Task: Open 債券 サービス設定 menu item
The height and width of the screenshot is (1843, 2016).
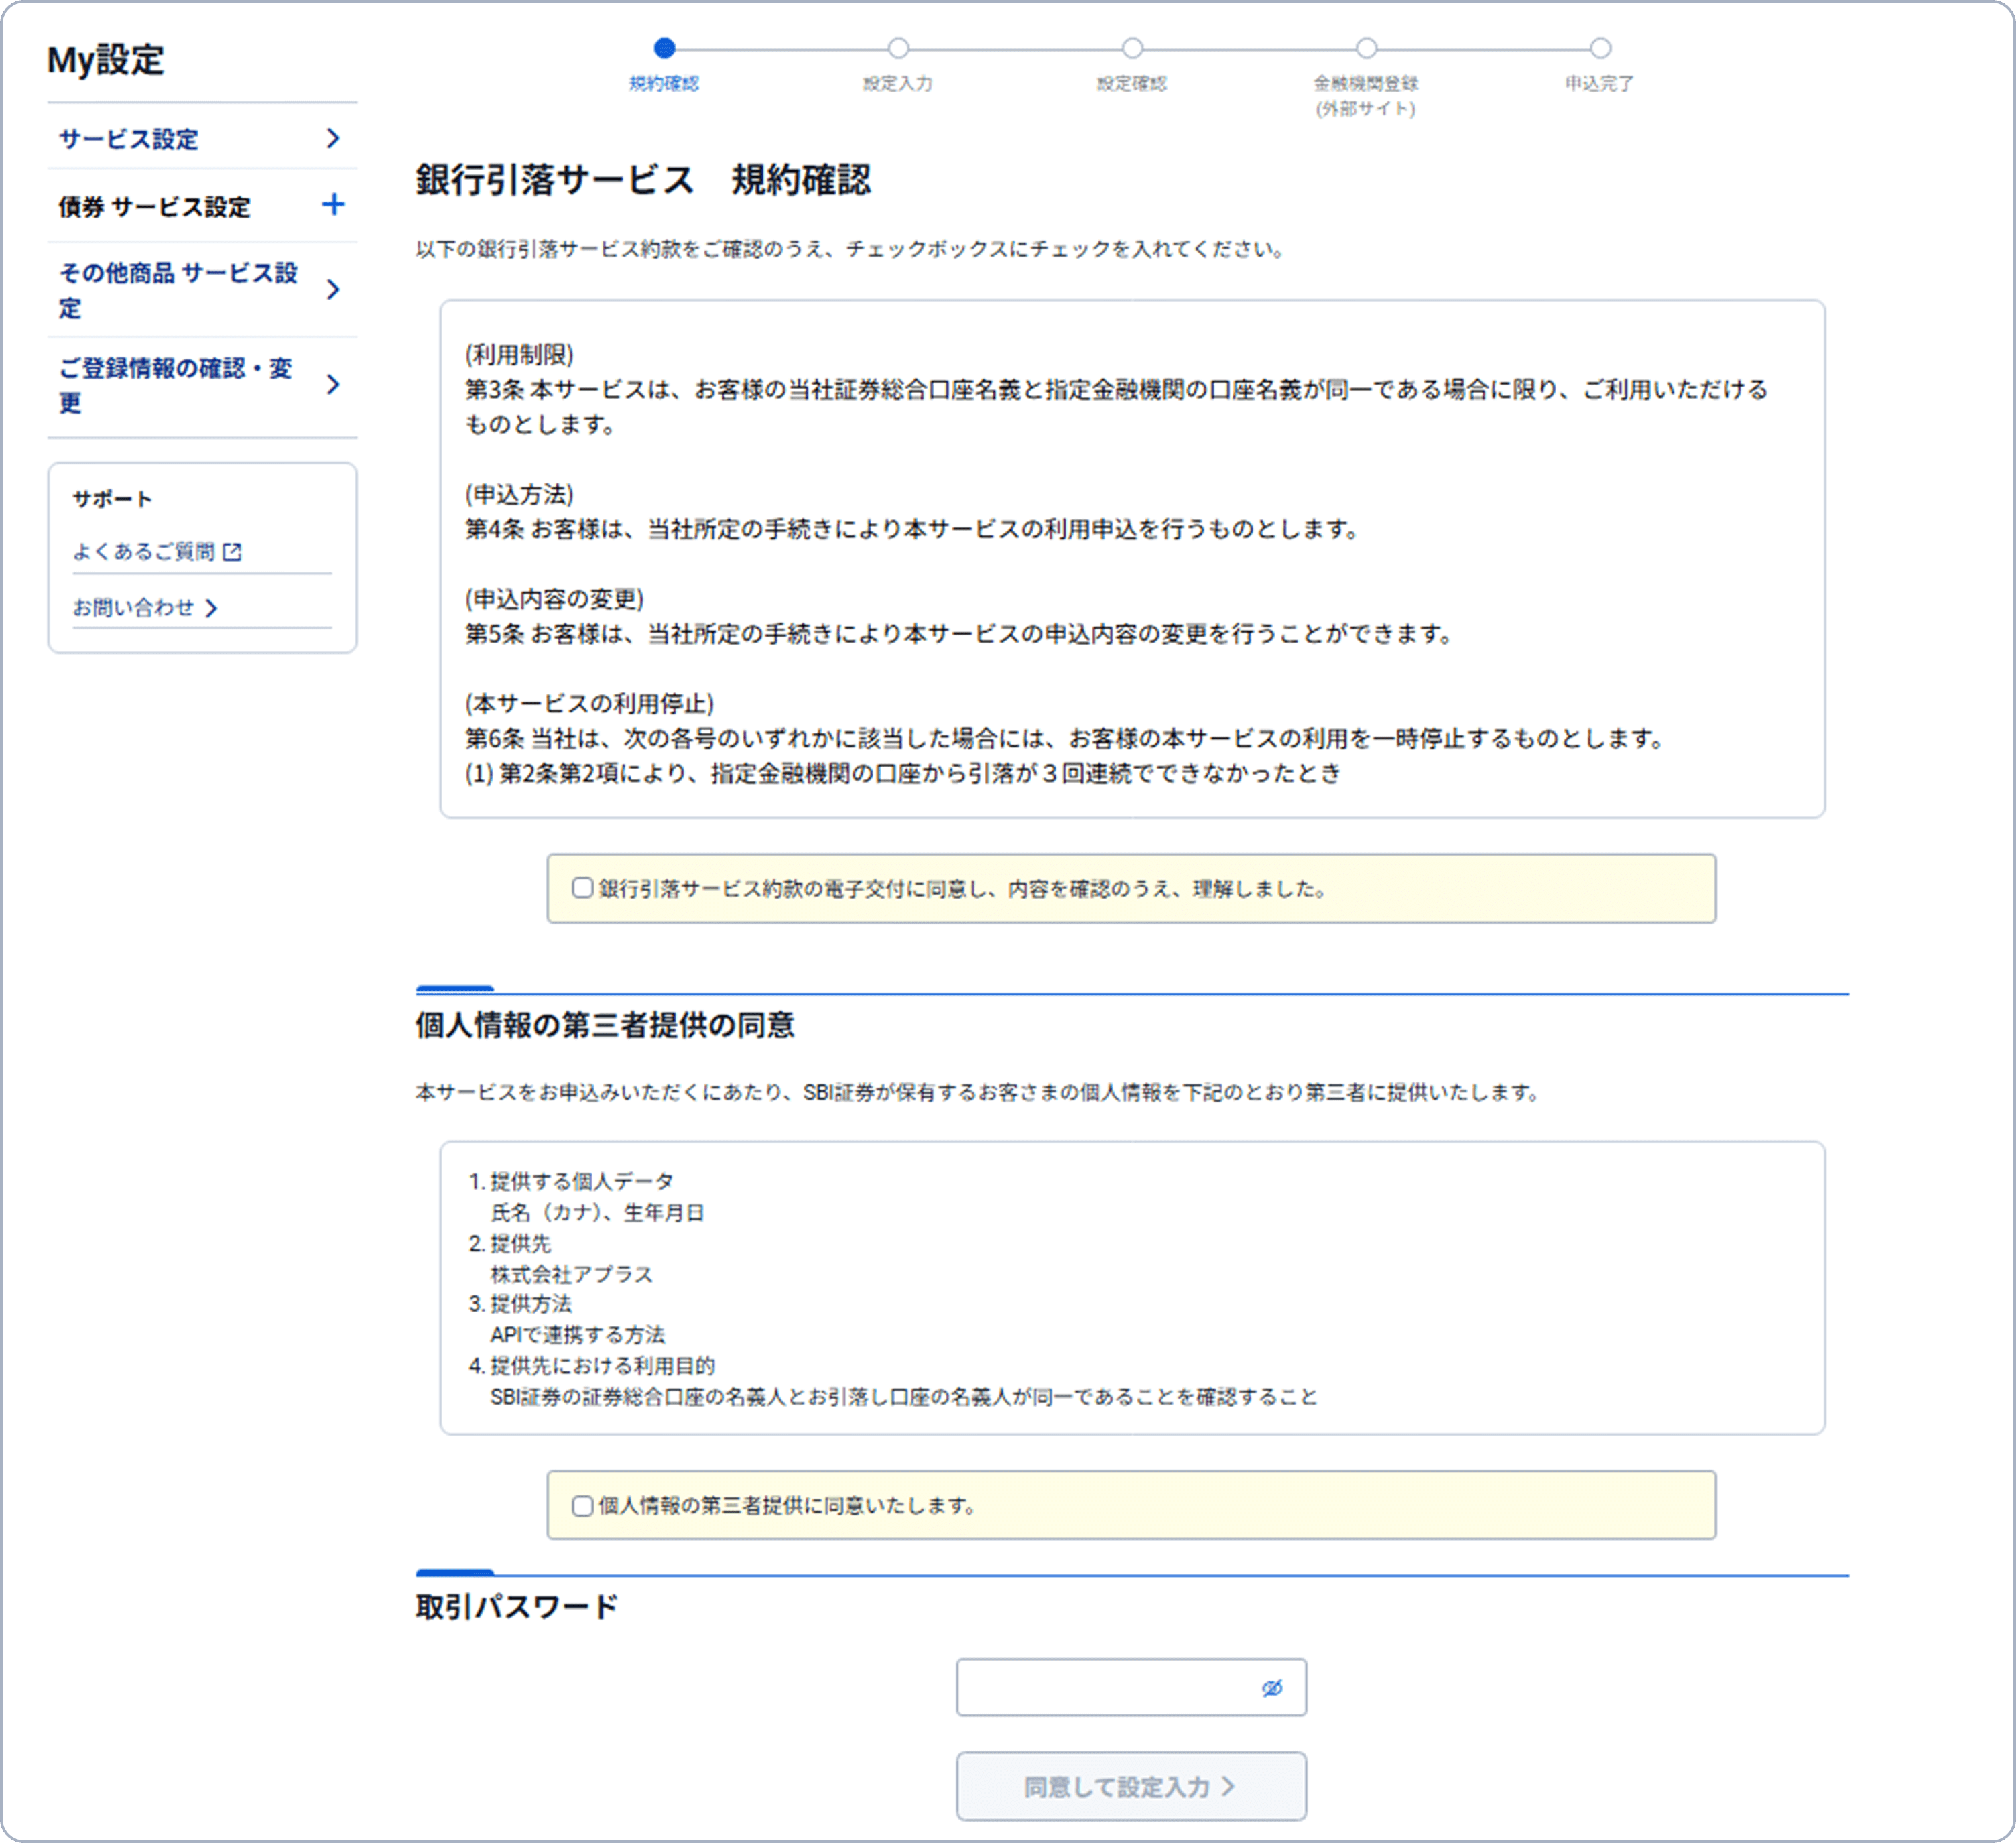Action: (155, 207)
